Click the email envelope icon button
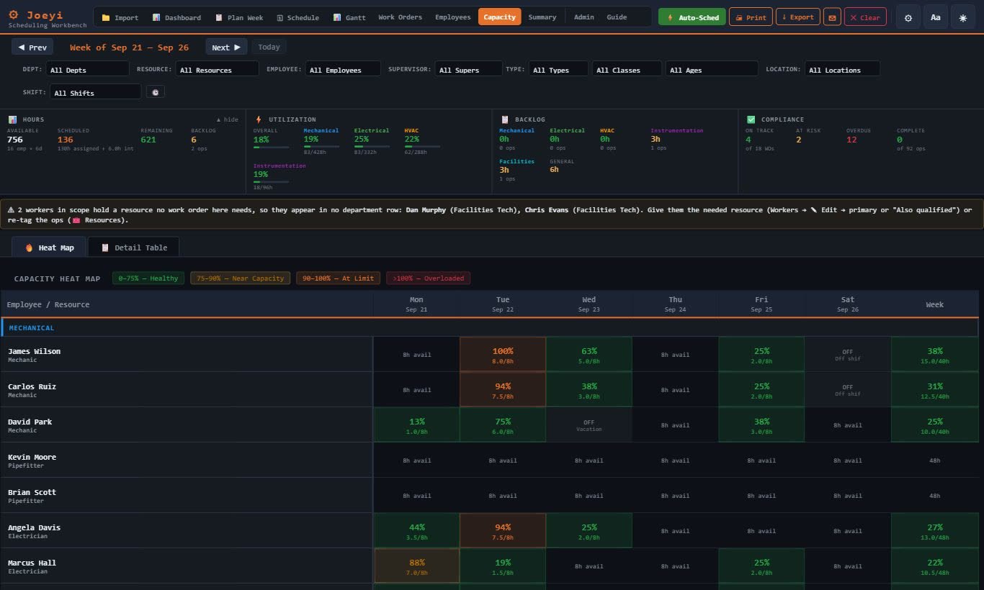This screenshot has width=984, height=590. [832, 17]
